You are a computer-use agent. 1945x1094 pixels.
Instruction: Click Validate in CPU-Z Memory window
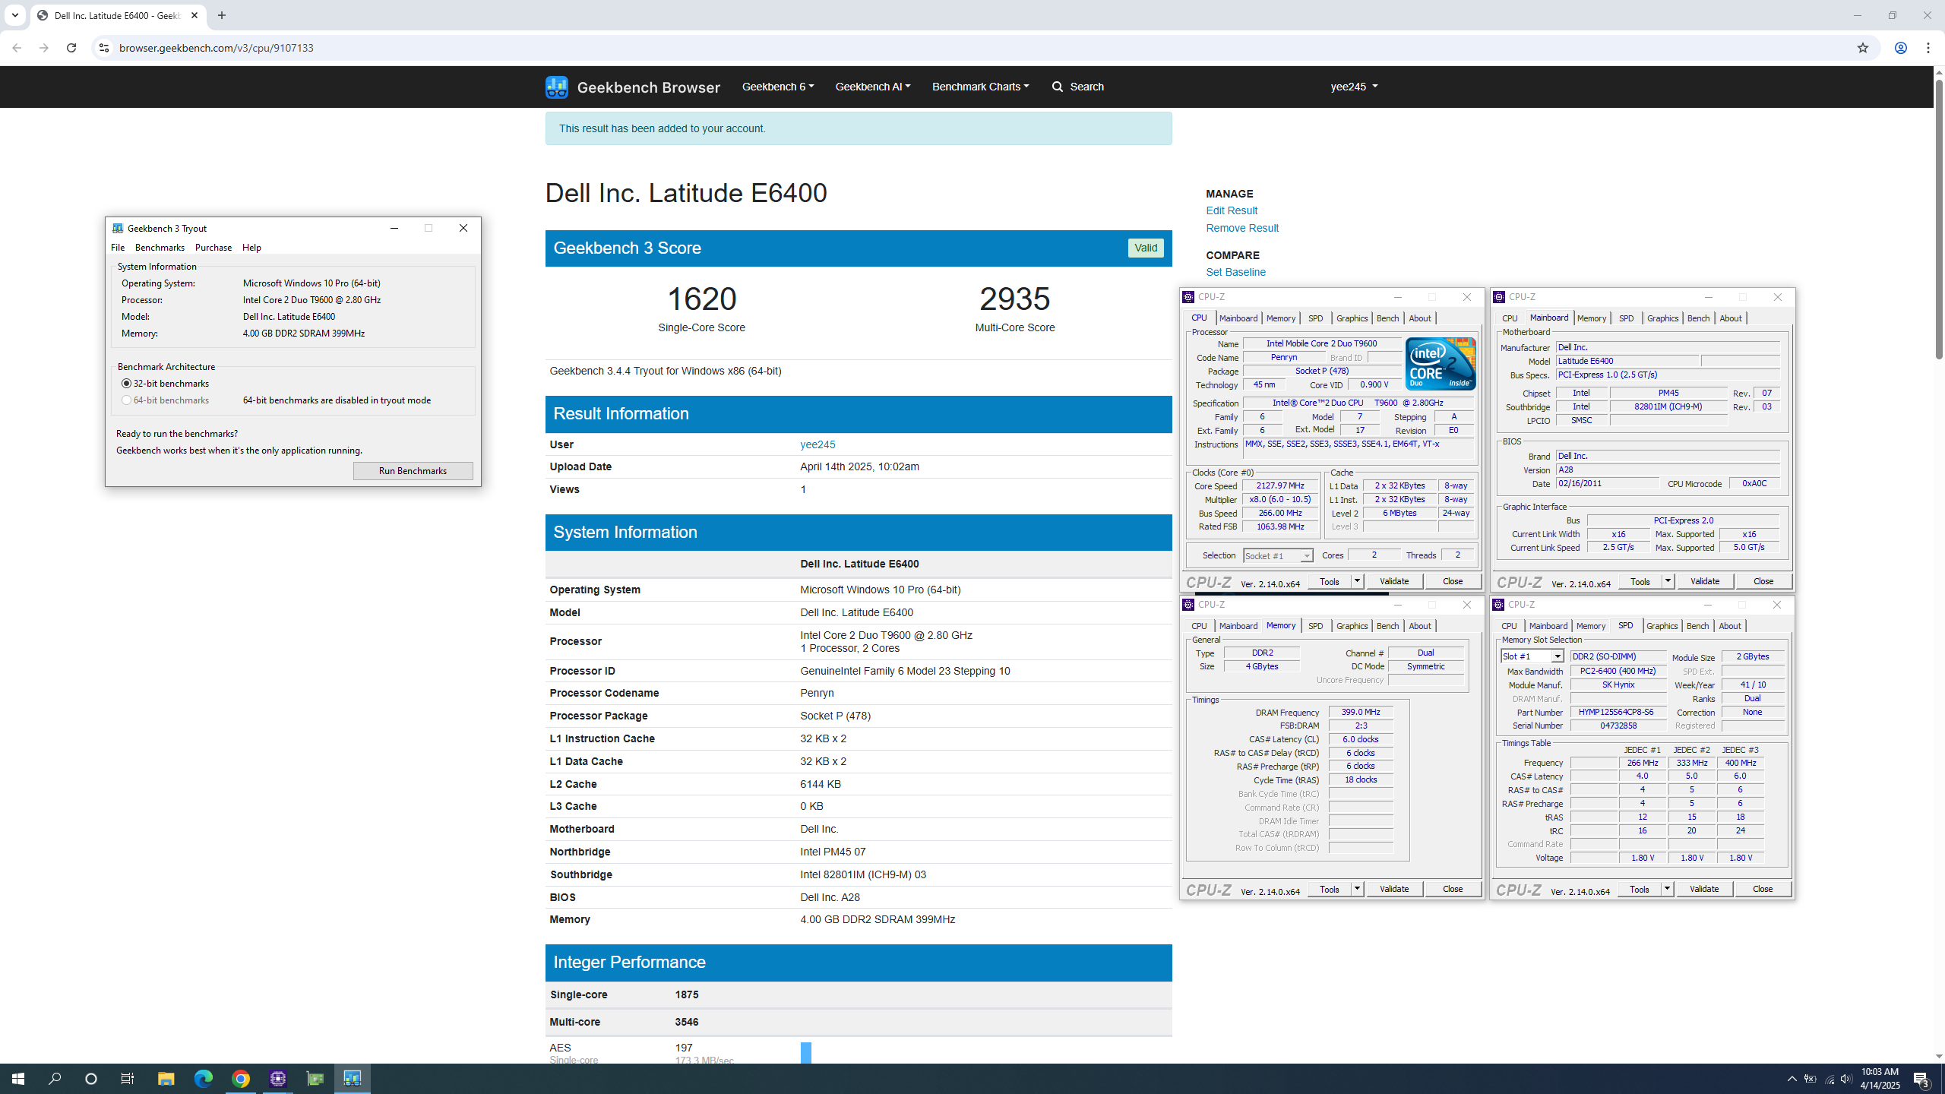click(1394, 889)
